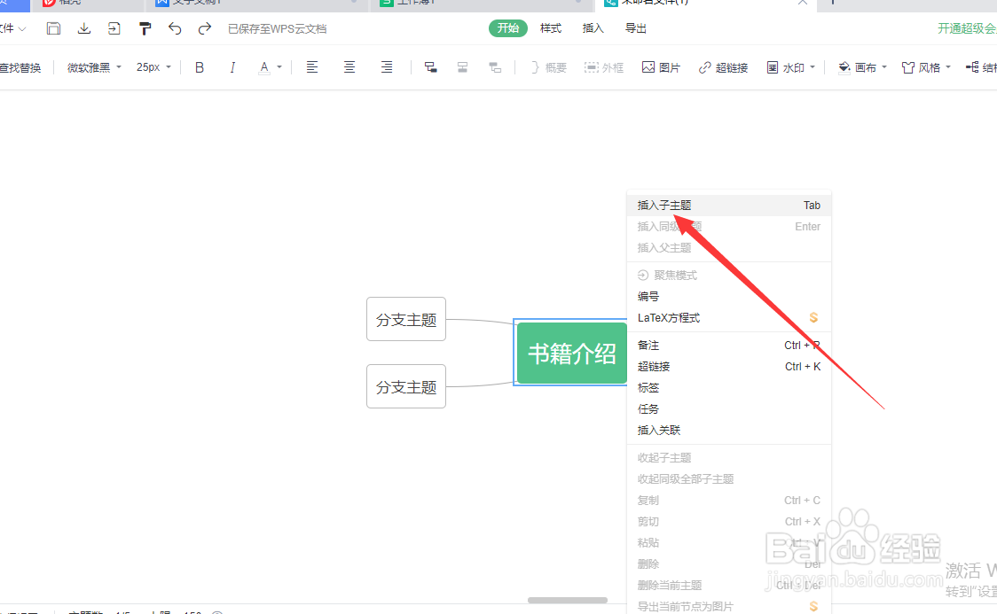Click the 图片 (insert image) icon
Screen dimensions: 997x614
tap(661, 66)
